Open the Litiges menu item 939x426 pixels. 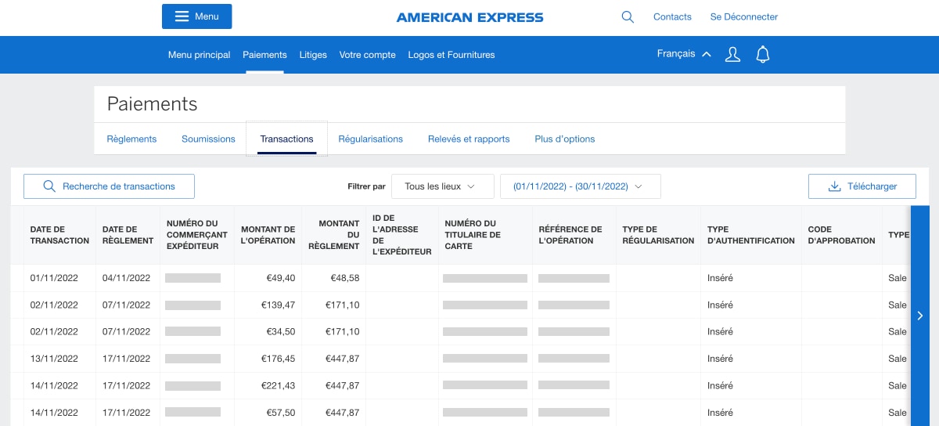313,55
